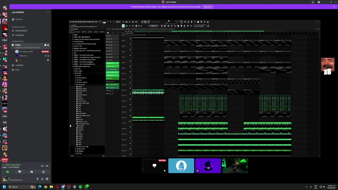Select the purple hooded avatar participant tile
This screenshot has height=190, width=338.
(x=208, y=166)
